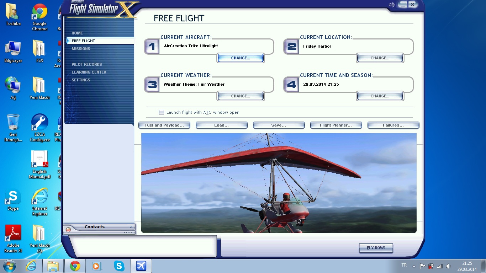Select the 29.03.2014 21:25 time text
This screenshot has width=486, height=273.
point(321,84)
